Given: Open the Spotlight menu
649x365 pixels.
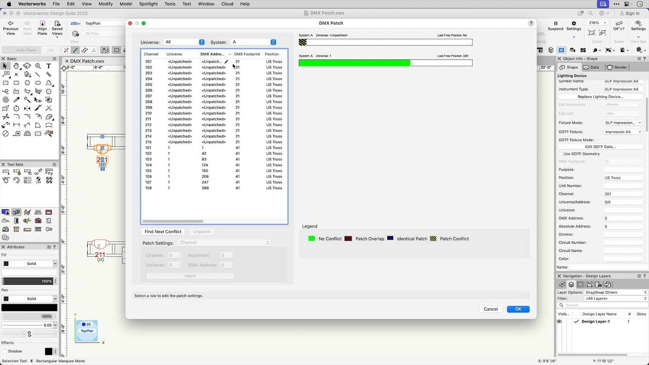Looking at the screenshot, I should (148, 4).
